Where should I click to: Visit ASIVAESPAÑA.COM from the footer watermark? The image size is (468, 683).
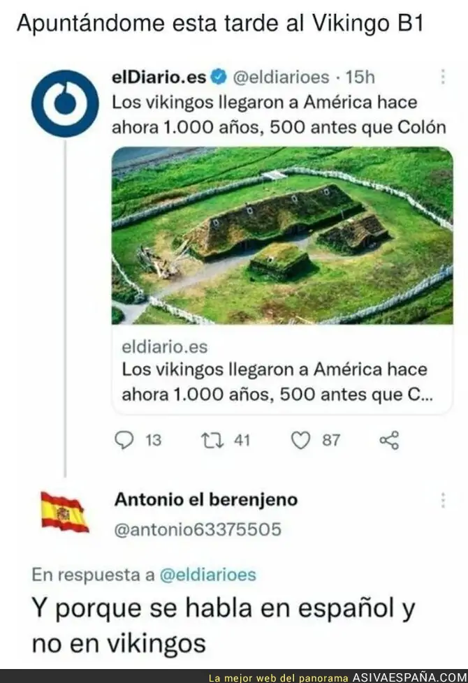point(409,677)
